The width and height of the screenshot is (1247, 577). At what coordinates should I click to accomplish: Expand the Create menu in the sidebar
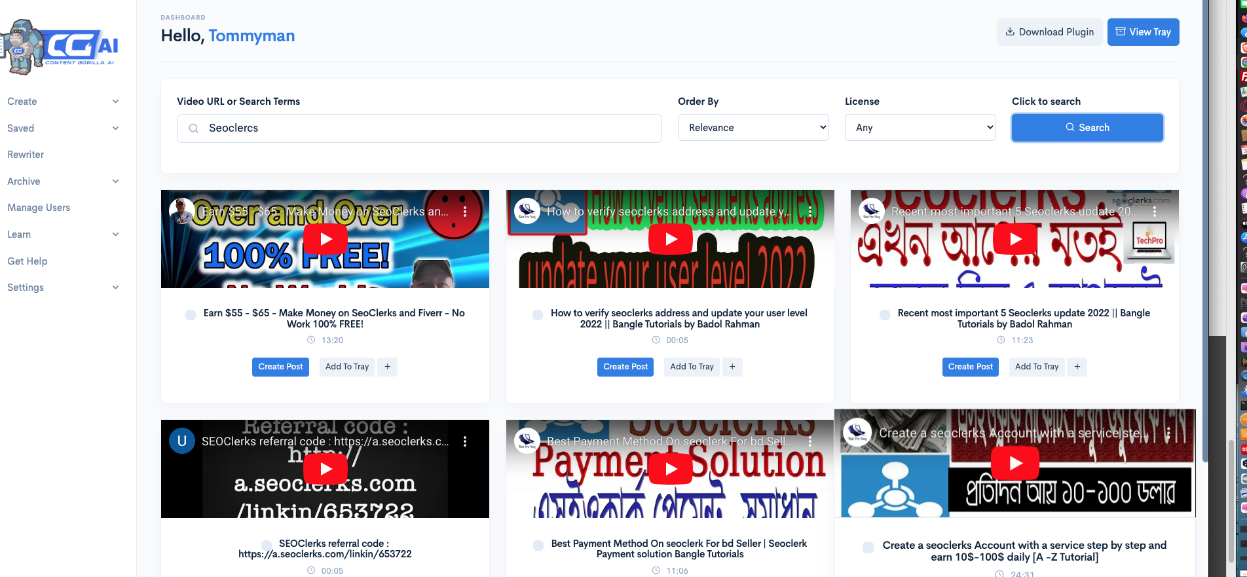[x=63, y=102]
